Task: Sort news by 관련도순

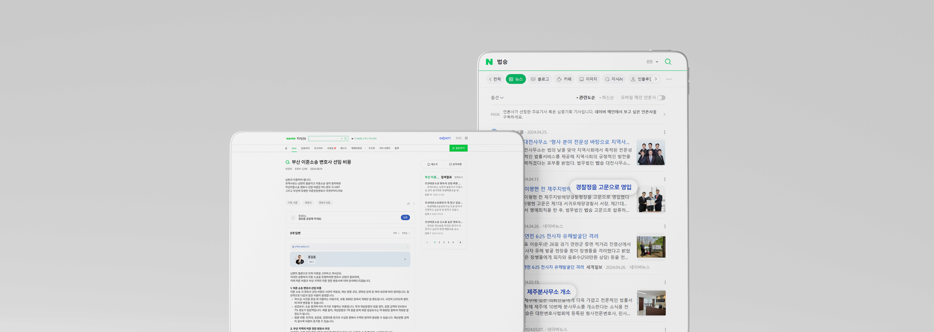Action: point(586,98)
